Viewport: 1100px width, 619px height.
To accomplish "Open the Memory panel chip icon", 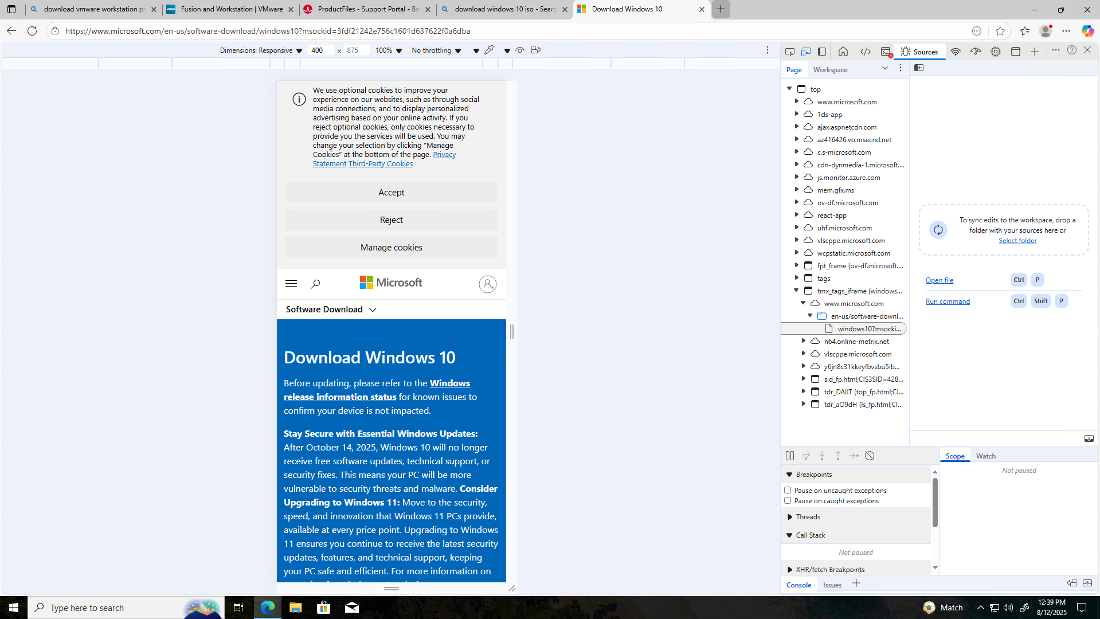I will pos(996,52).
